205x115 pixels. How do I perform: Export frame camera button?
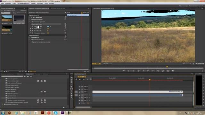pyautogui.click(x=173, y=71)
